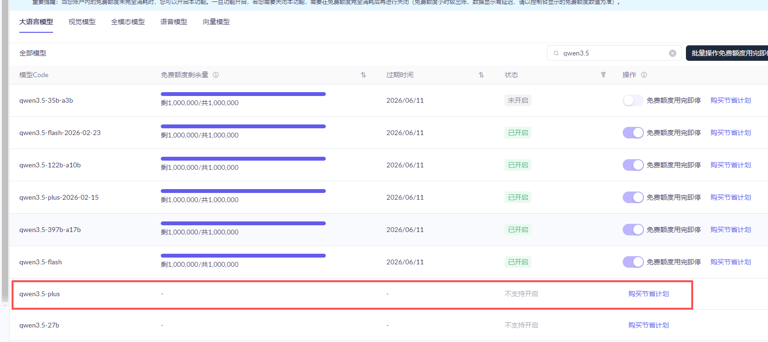Click the info icon beside 免费额度剩余量 header

(x=216, y=75)
